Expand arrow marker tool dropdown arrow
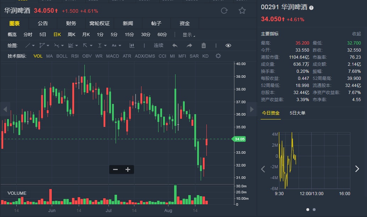Screen dimensions: 367x217 tap(91, 46)
